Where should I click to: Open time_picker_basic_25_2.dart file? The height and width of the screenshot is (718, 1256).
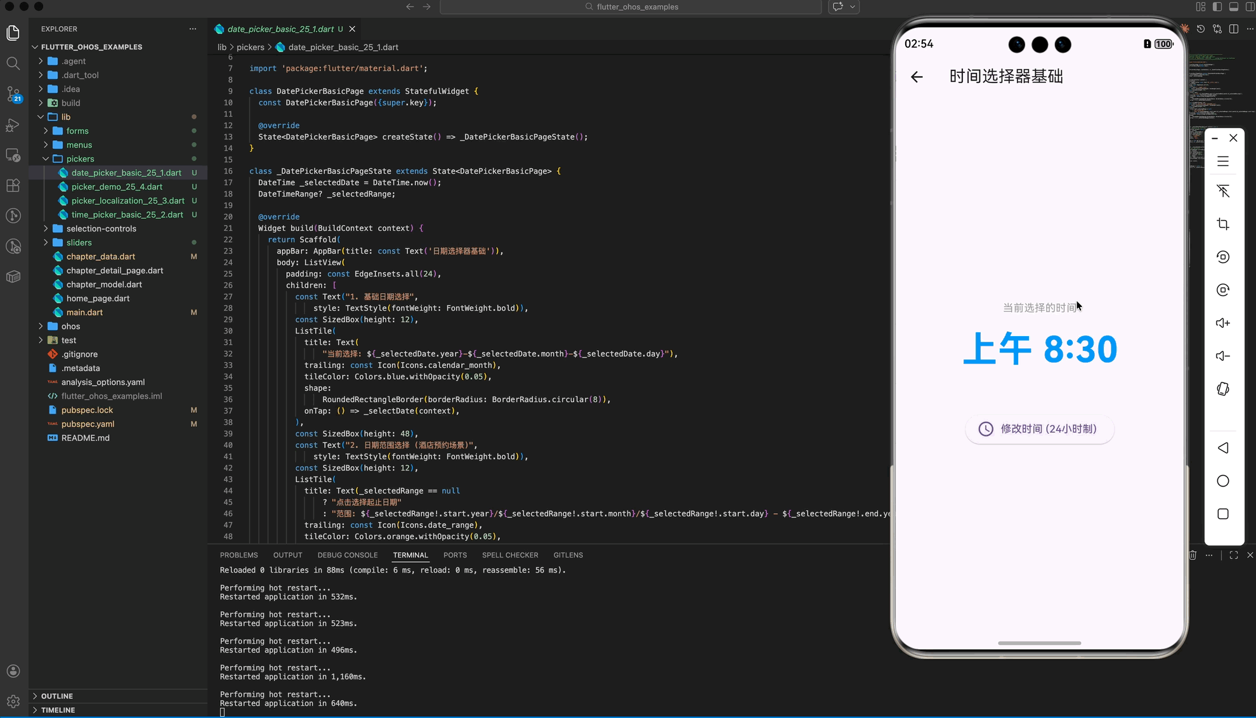[127, 214]
